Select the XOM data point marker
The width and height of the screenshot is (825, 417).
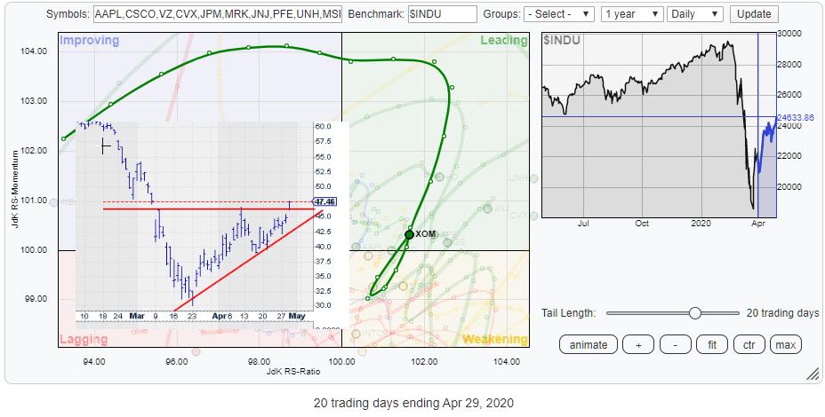409,234
